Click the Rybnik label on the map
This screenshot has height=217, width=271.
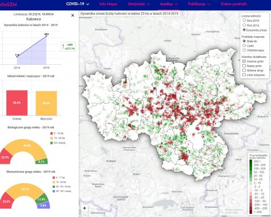[x=111, y=161]
